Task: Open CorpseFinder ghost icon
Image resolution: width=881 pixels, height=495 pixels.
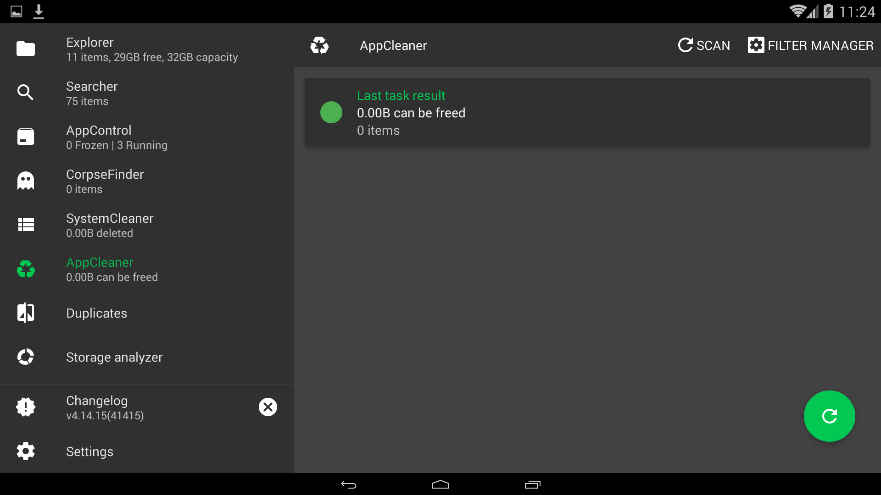Action: [x=26, y=181]
